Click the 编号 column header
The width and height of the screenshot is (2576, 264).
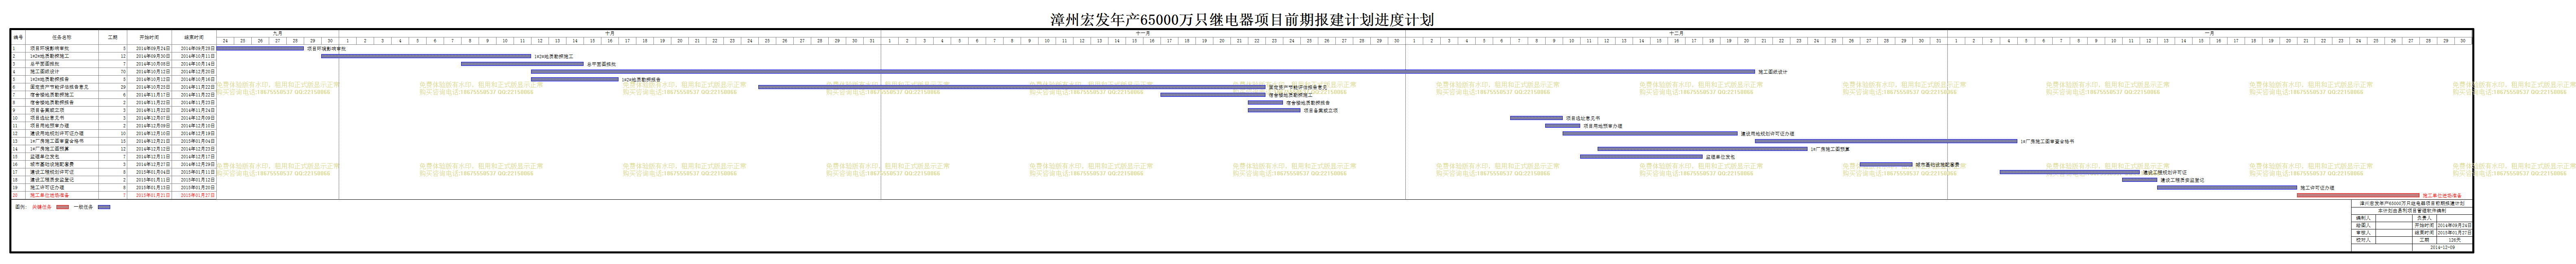[x=18, y=37]
